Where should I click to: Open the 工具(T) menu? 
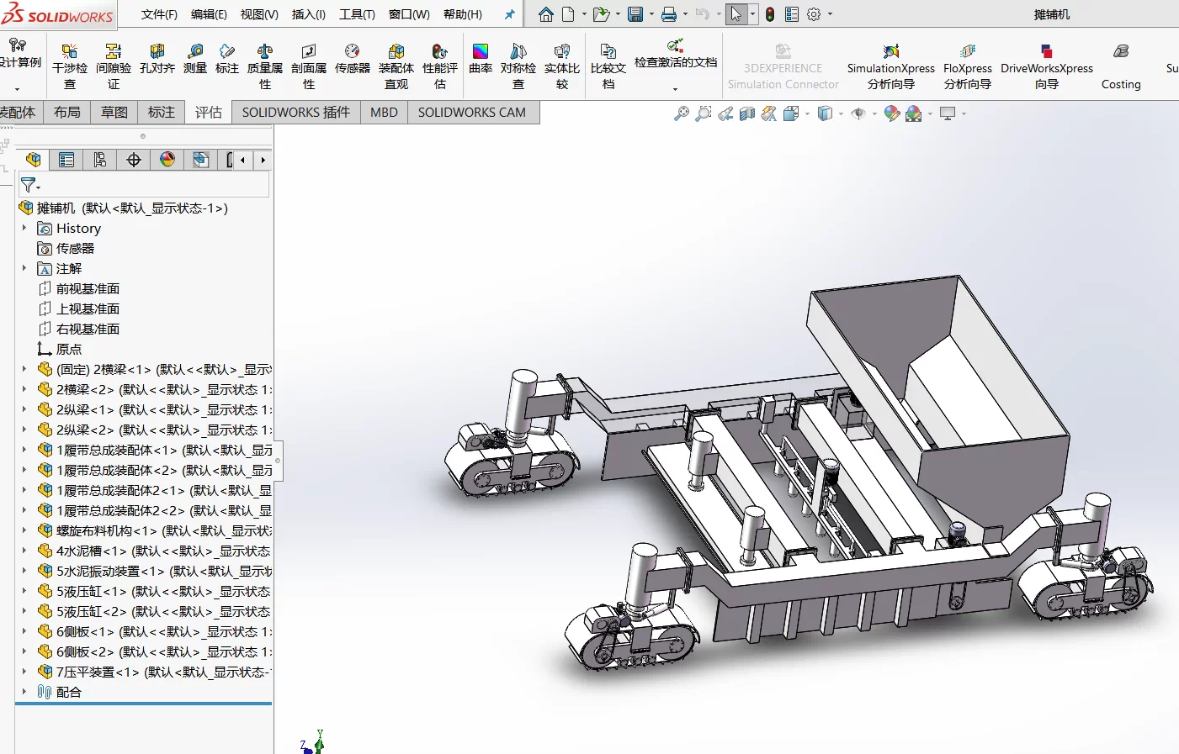pyautogui.click(x=357, y=14)
